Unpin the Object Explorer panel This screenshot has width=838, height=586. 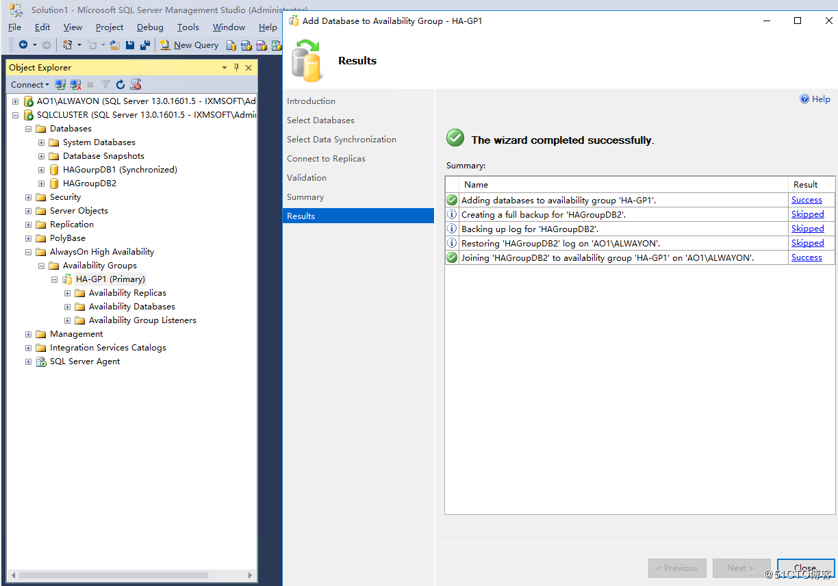(x=236, y=67)
